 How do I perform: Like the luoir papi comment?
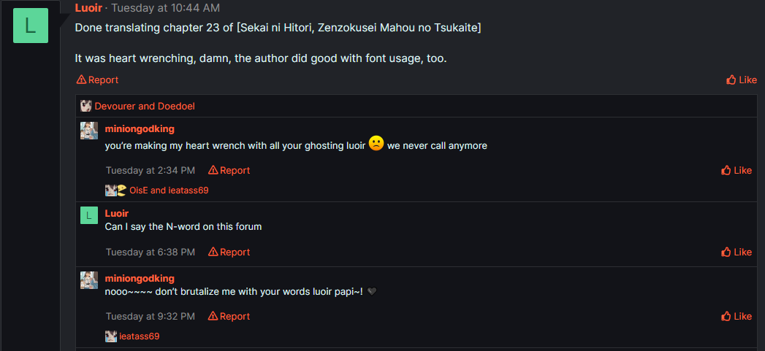pos(737,316)
